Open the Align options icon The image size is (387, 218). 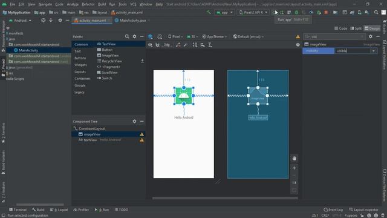(x=203, y=45)
